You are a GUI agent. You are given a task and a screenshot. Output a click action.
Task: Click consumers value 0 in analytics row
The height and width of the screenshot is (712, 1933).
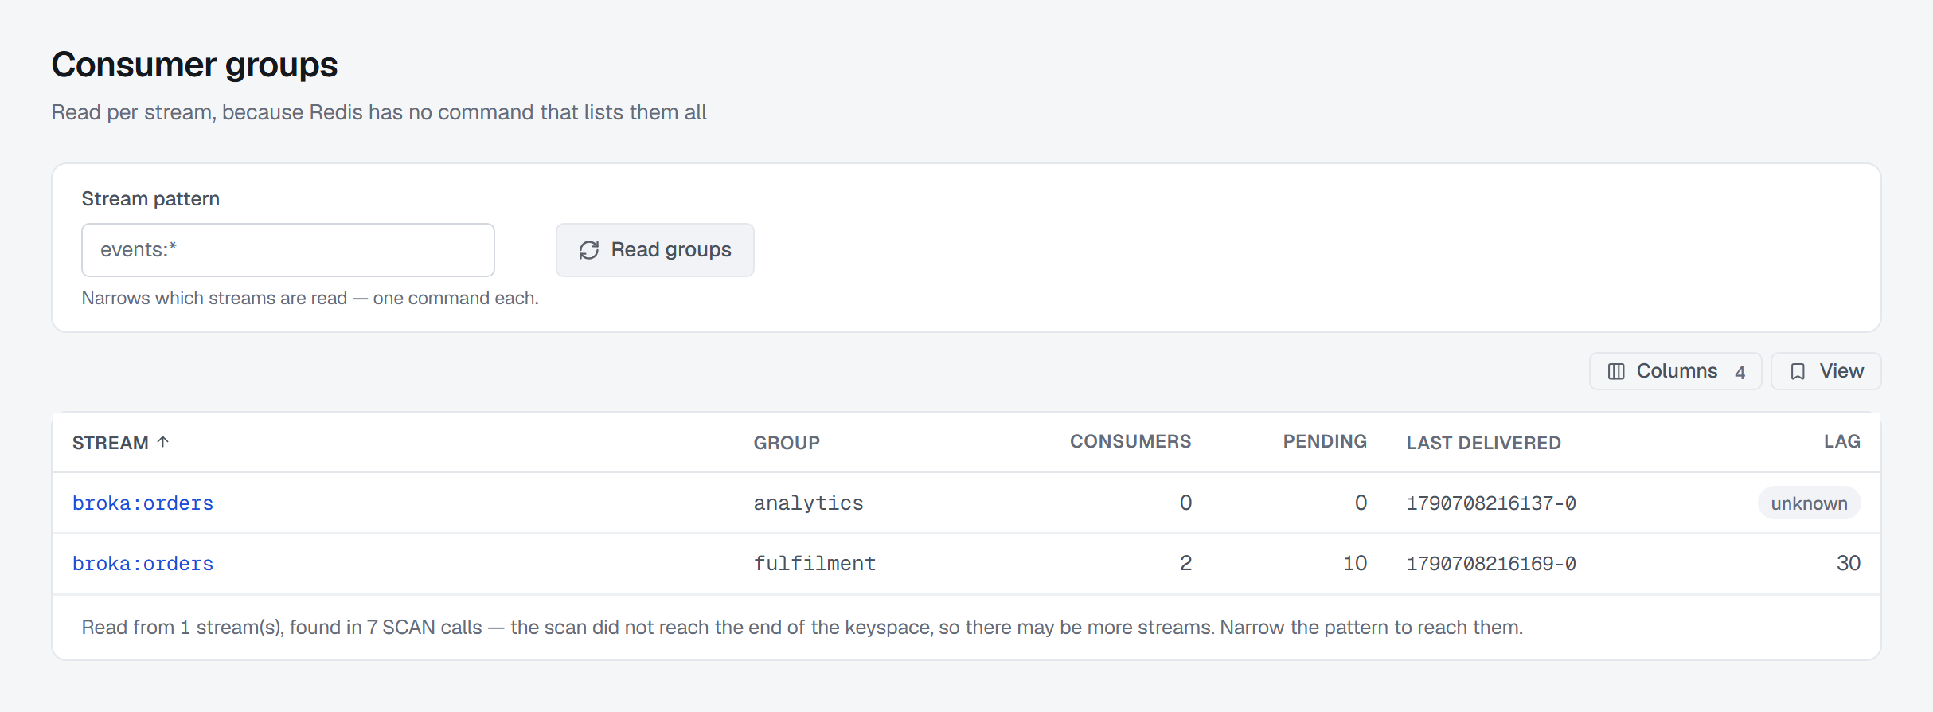tap(1185, 503)
